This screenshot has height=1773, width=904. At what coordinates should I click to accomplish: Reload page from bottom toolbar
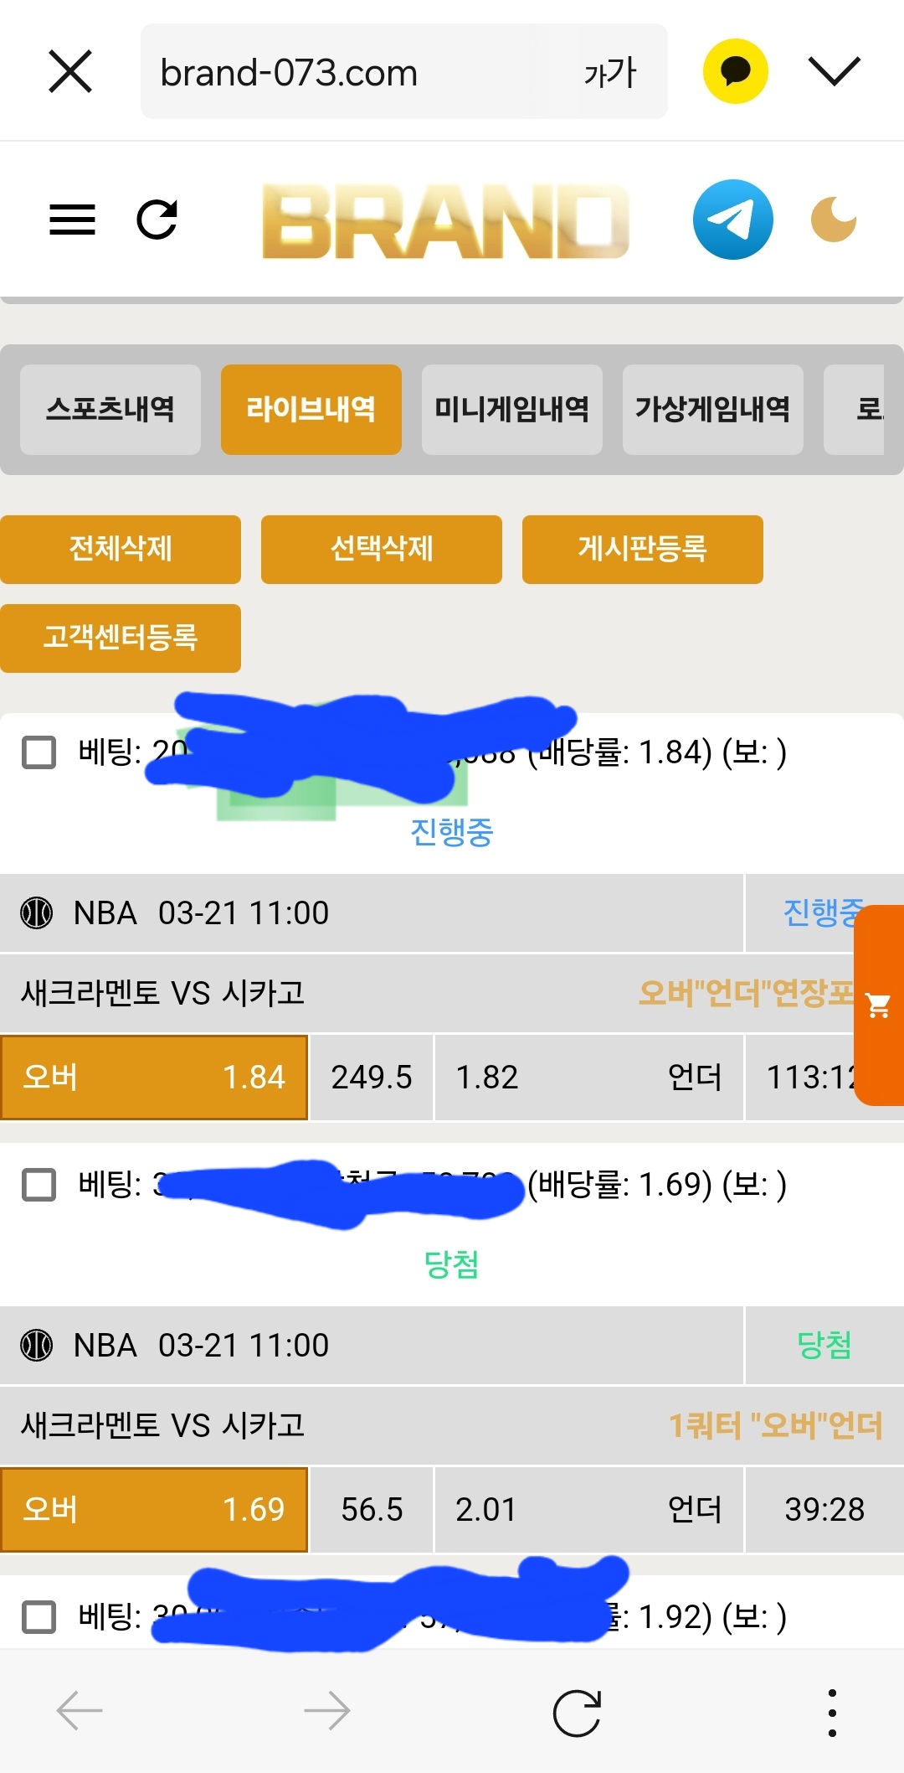coord(577,1712)
